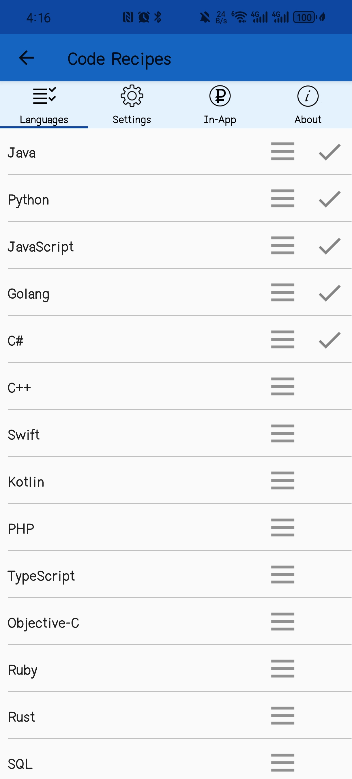Click the drag handle next to Swift

282,434
